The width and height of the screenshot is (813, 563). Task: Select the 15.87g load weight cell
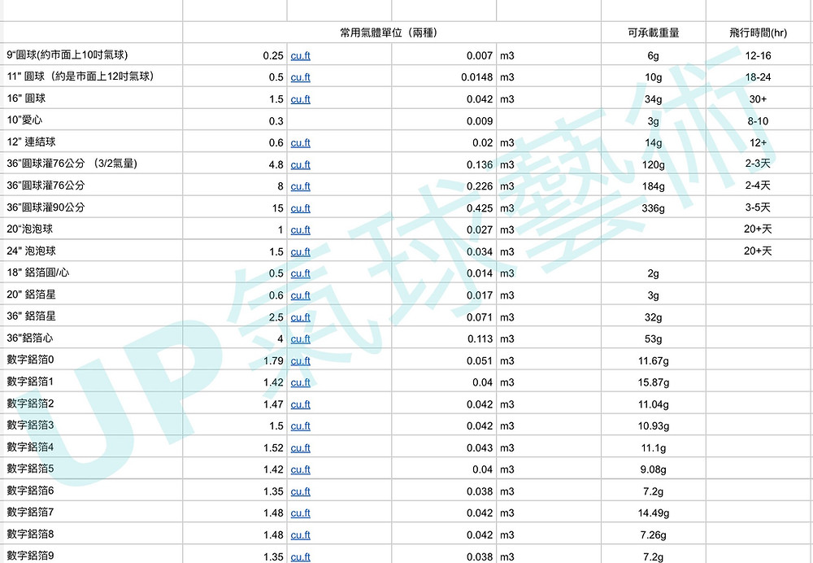654,382
